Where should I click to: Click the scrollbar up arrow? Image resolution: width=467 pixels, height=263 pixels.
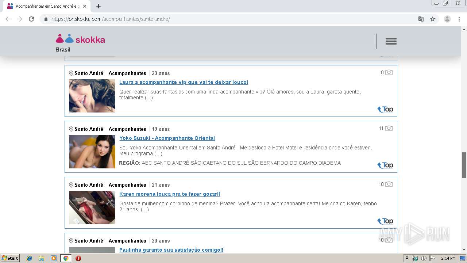pyautogui.click(x=464, y=29)
